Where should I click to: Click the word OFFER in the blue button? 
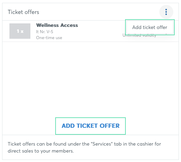tap(110, 126)
